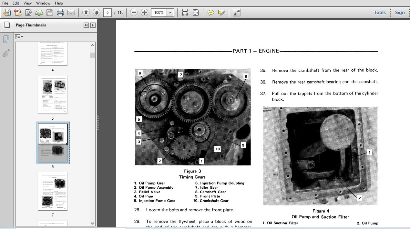Open the Tools pane

[380, 13]
